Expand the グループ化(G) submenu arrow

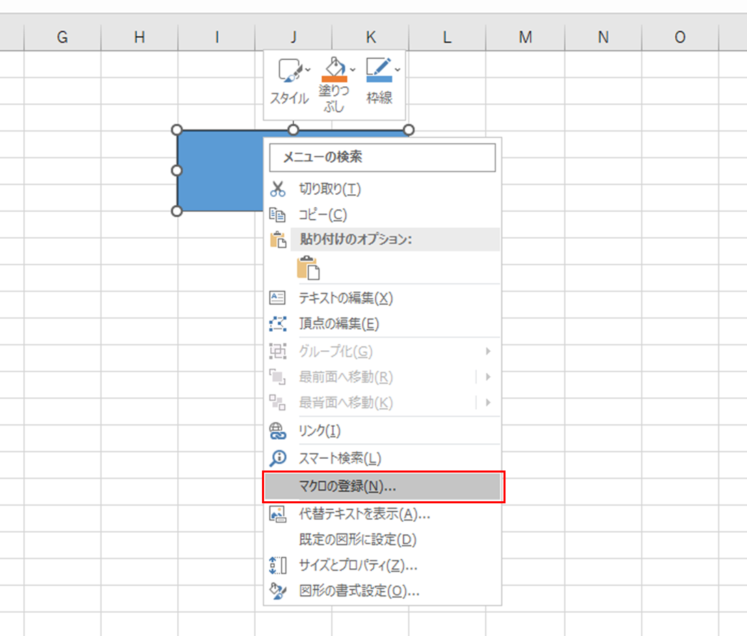488,351
